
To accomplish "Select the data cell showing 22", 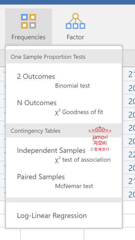I will pyautogui.click(x=132, y=155).
